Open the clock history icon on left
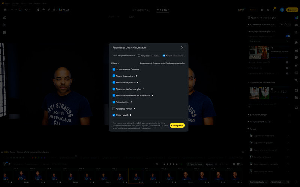The height and width of the screenshot is (187, 300). point(4,33)
